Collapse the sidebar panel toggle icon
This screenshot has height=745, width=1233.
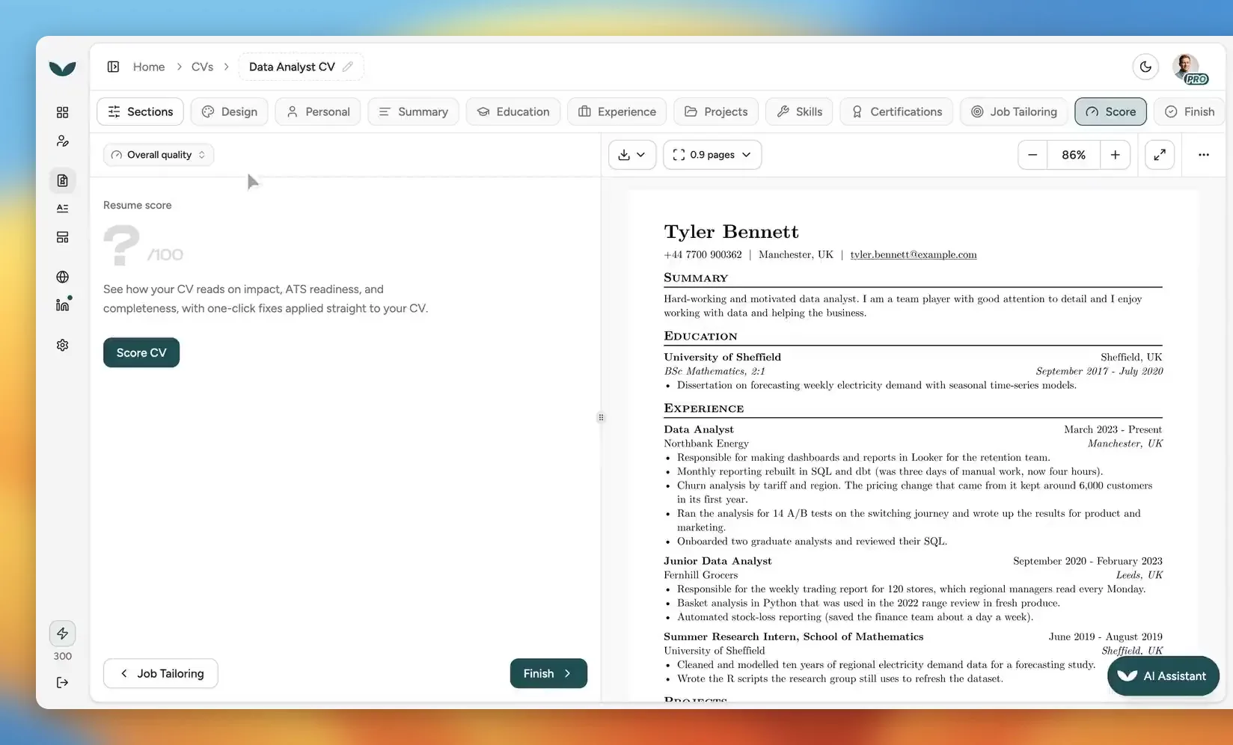(x=113, y=67)
